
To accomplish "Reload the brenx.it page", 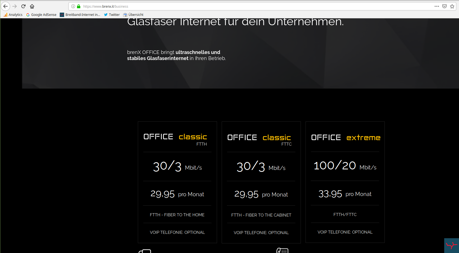I will (23, 6).
